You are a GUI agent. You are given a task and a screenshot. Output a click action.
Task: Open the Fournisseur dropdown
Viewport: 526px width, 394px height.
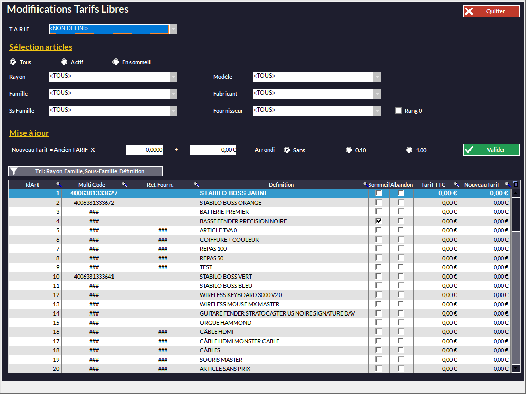pyautogui.click(x=377, y=111)
